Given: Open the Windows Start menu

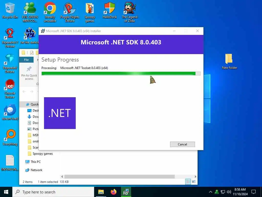Looking at the screenshot, I should pyautogui.click(x=6, y=192).
